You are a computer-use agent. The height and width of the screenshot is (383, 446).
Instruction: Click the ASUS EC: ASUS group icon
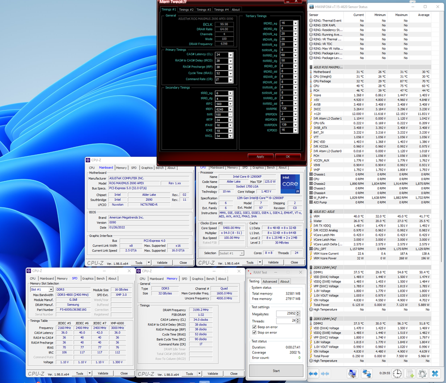coord(311,211)
